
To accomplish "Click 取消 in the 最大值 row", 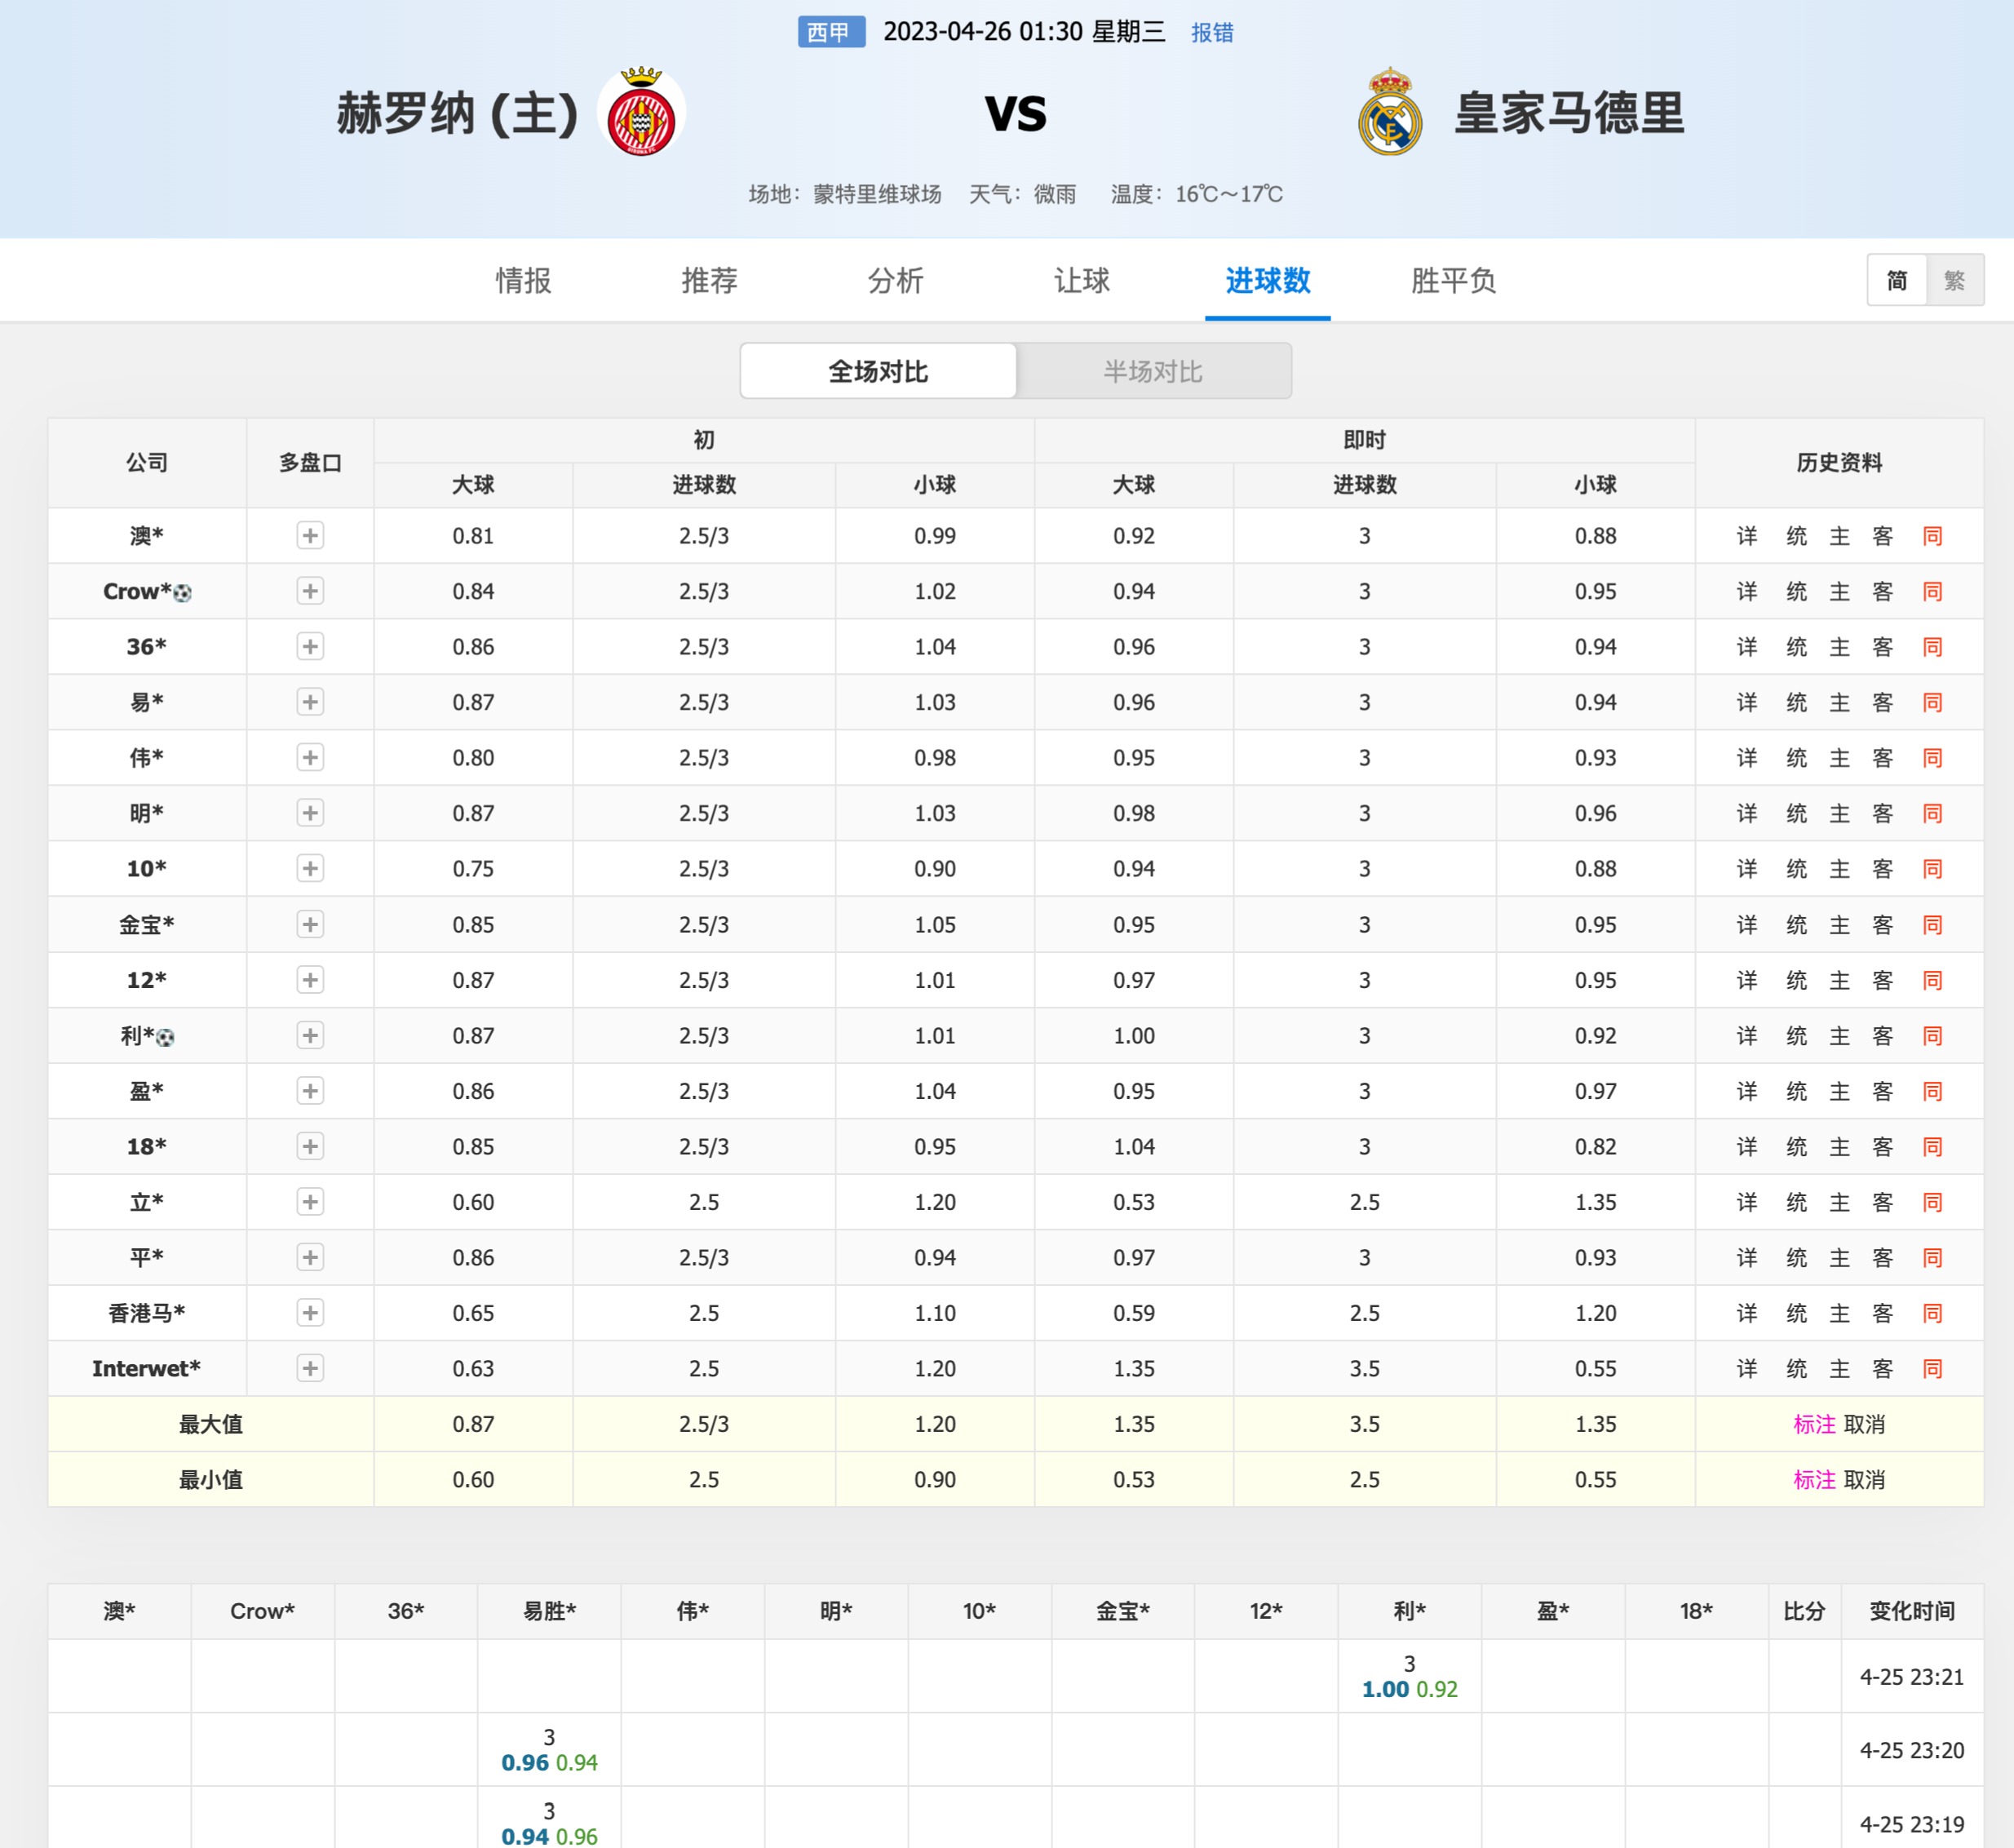I will tap(1864, 1424).
